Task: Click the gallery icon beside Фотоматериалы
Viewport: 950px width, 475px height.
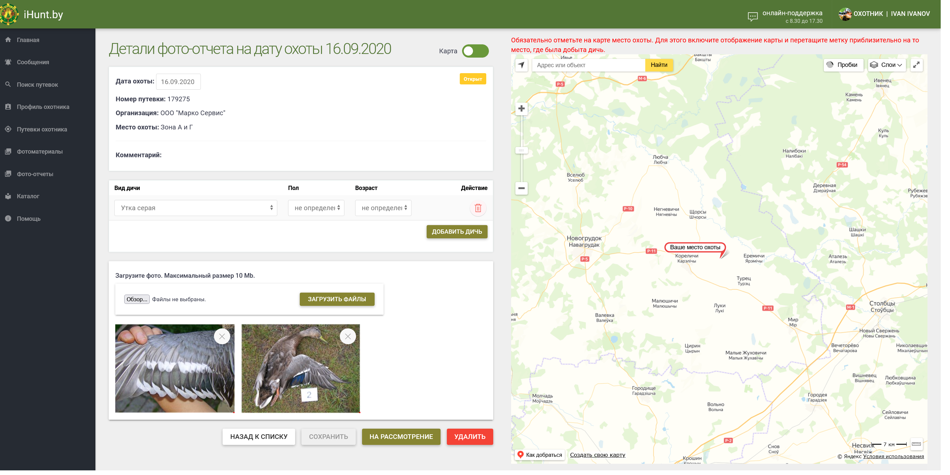Action: click(8, 152)
